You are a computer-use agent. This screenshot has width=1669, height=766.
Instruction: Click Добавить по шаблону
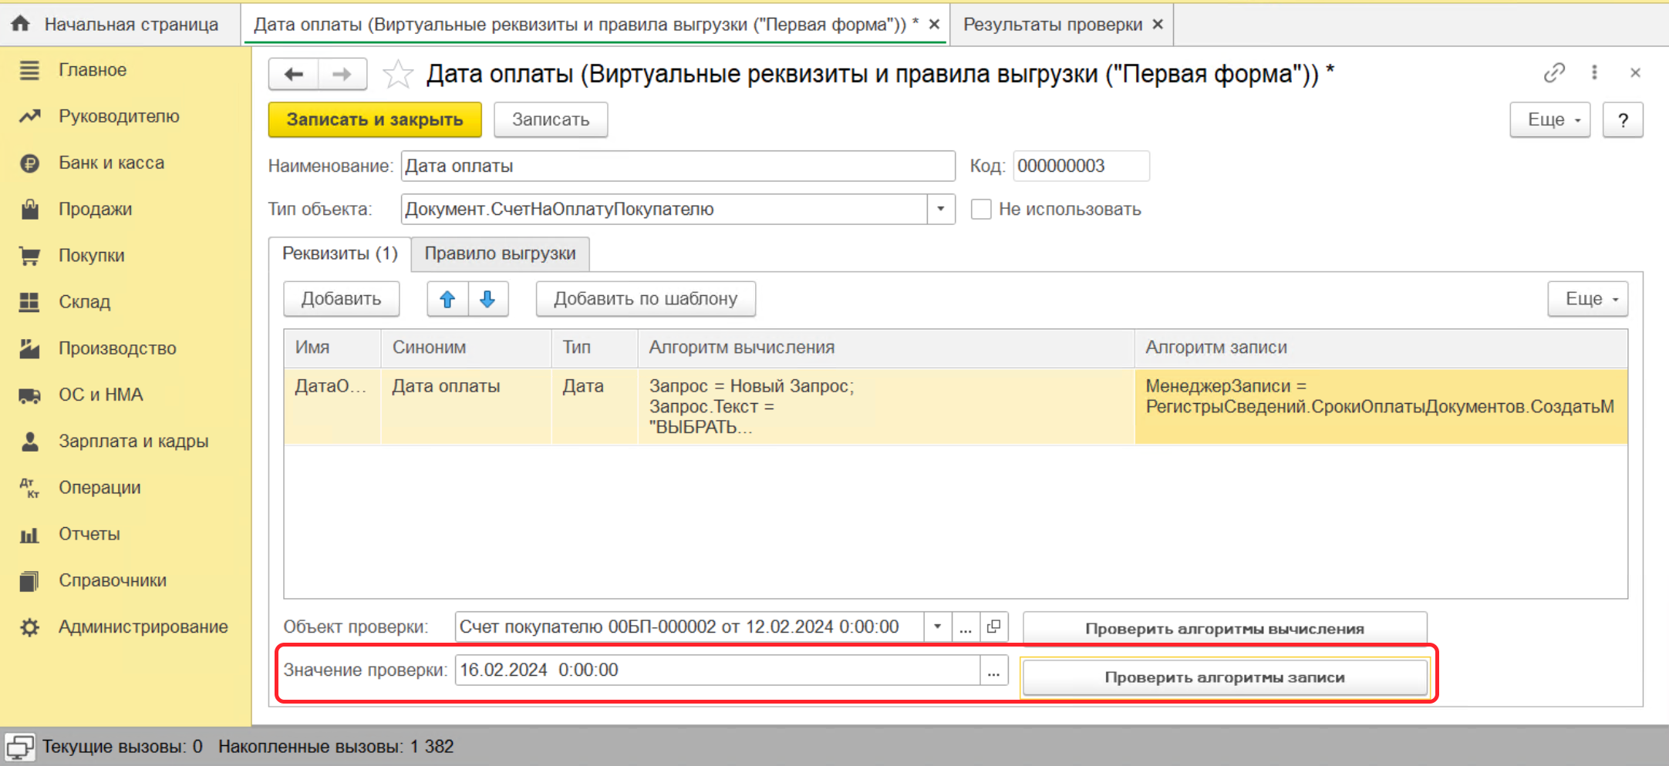click(x=646, y=299)
